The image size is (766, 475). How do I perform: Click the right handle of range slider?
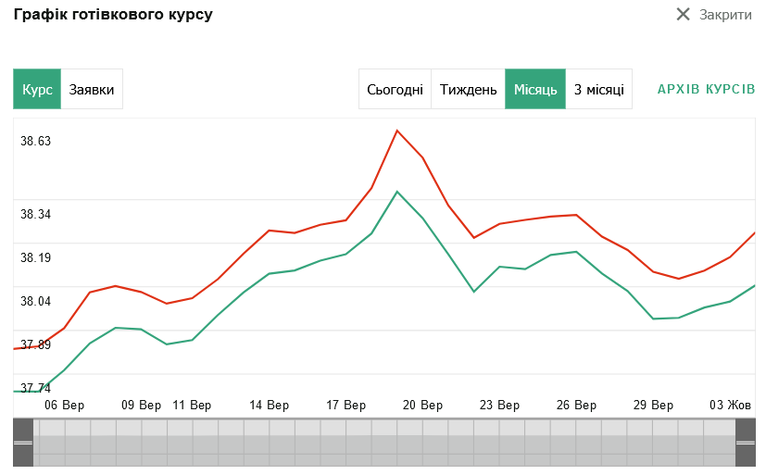pos(746,443)
